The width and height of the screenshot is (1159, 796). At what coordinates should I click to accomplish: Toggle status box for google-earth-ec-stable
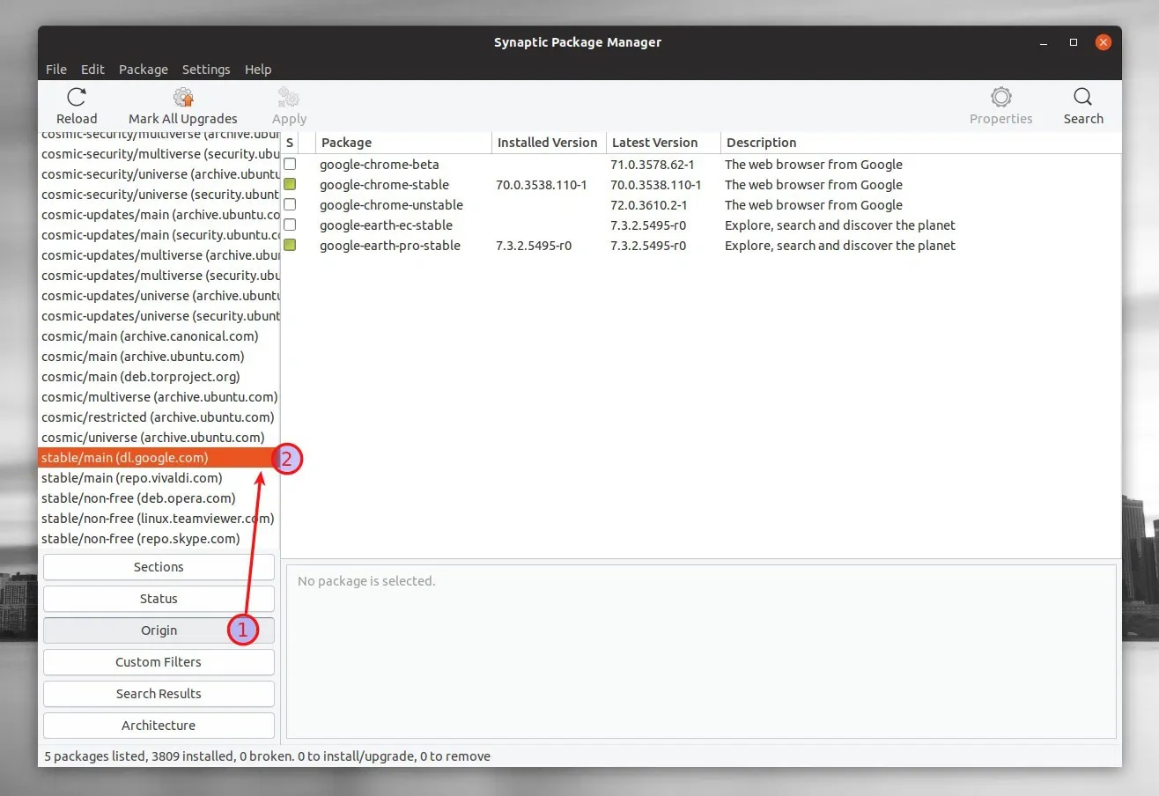pyautogui.click(x=290, y=225)
